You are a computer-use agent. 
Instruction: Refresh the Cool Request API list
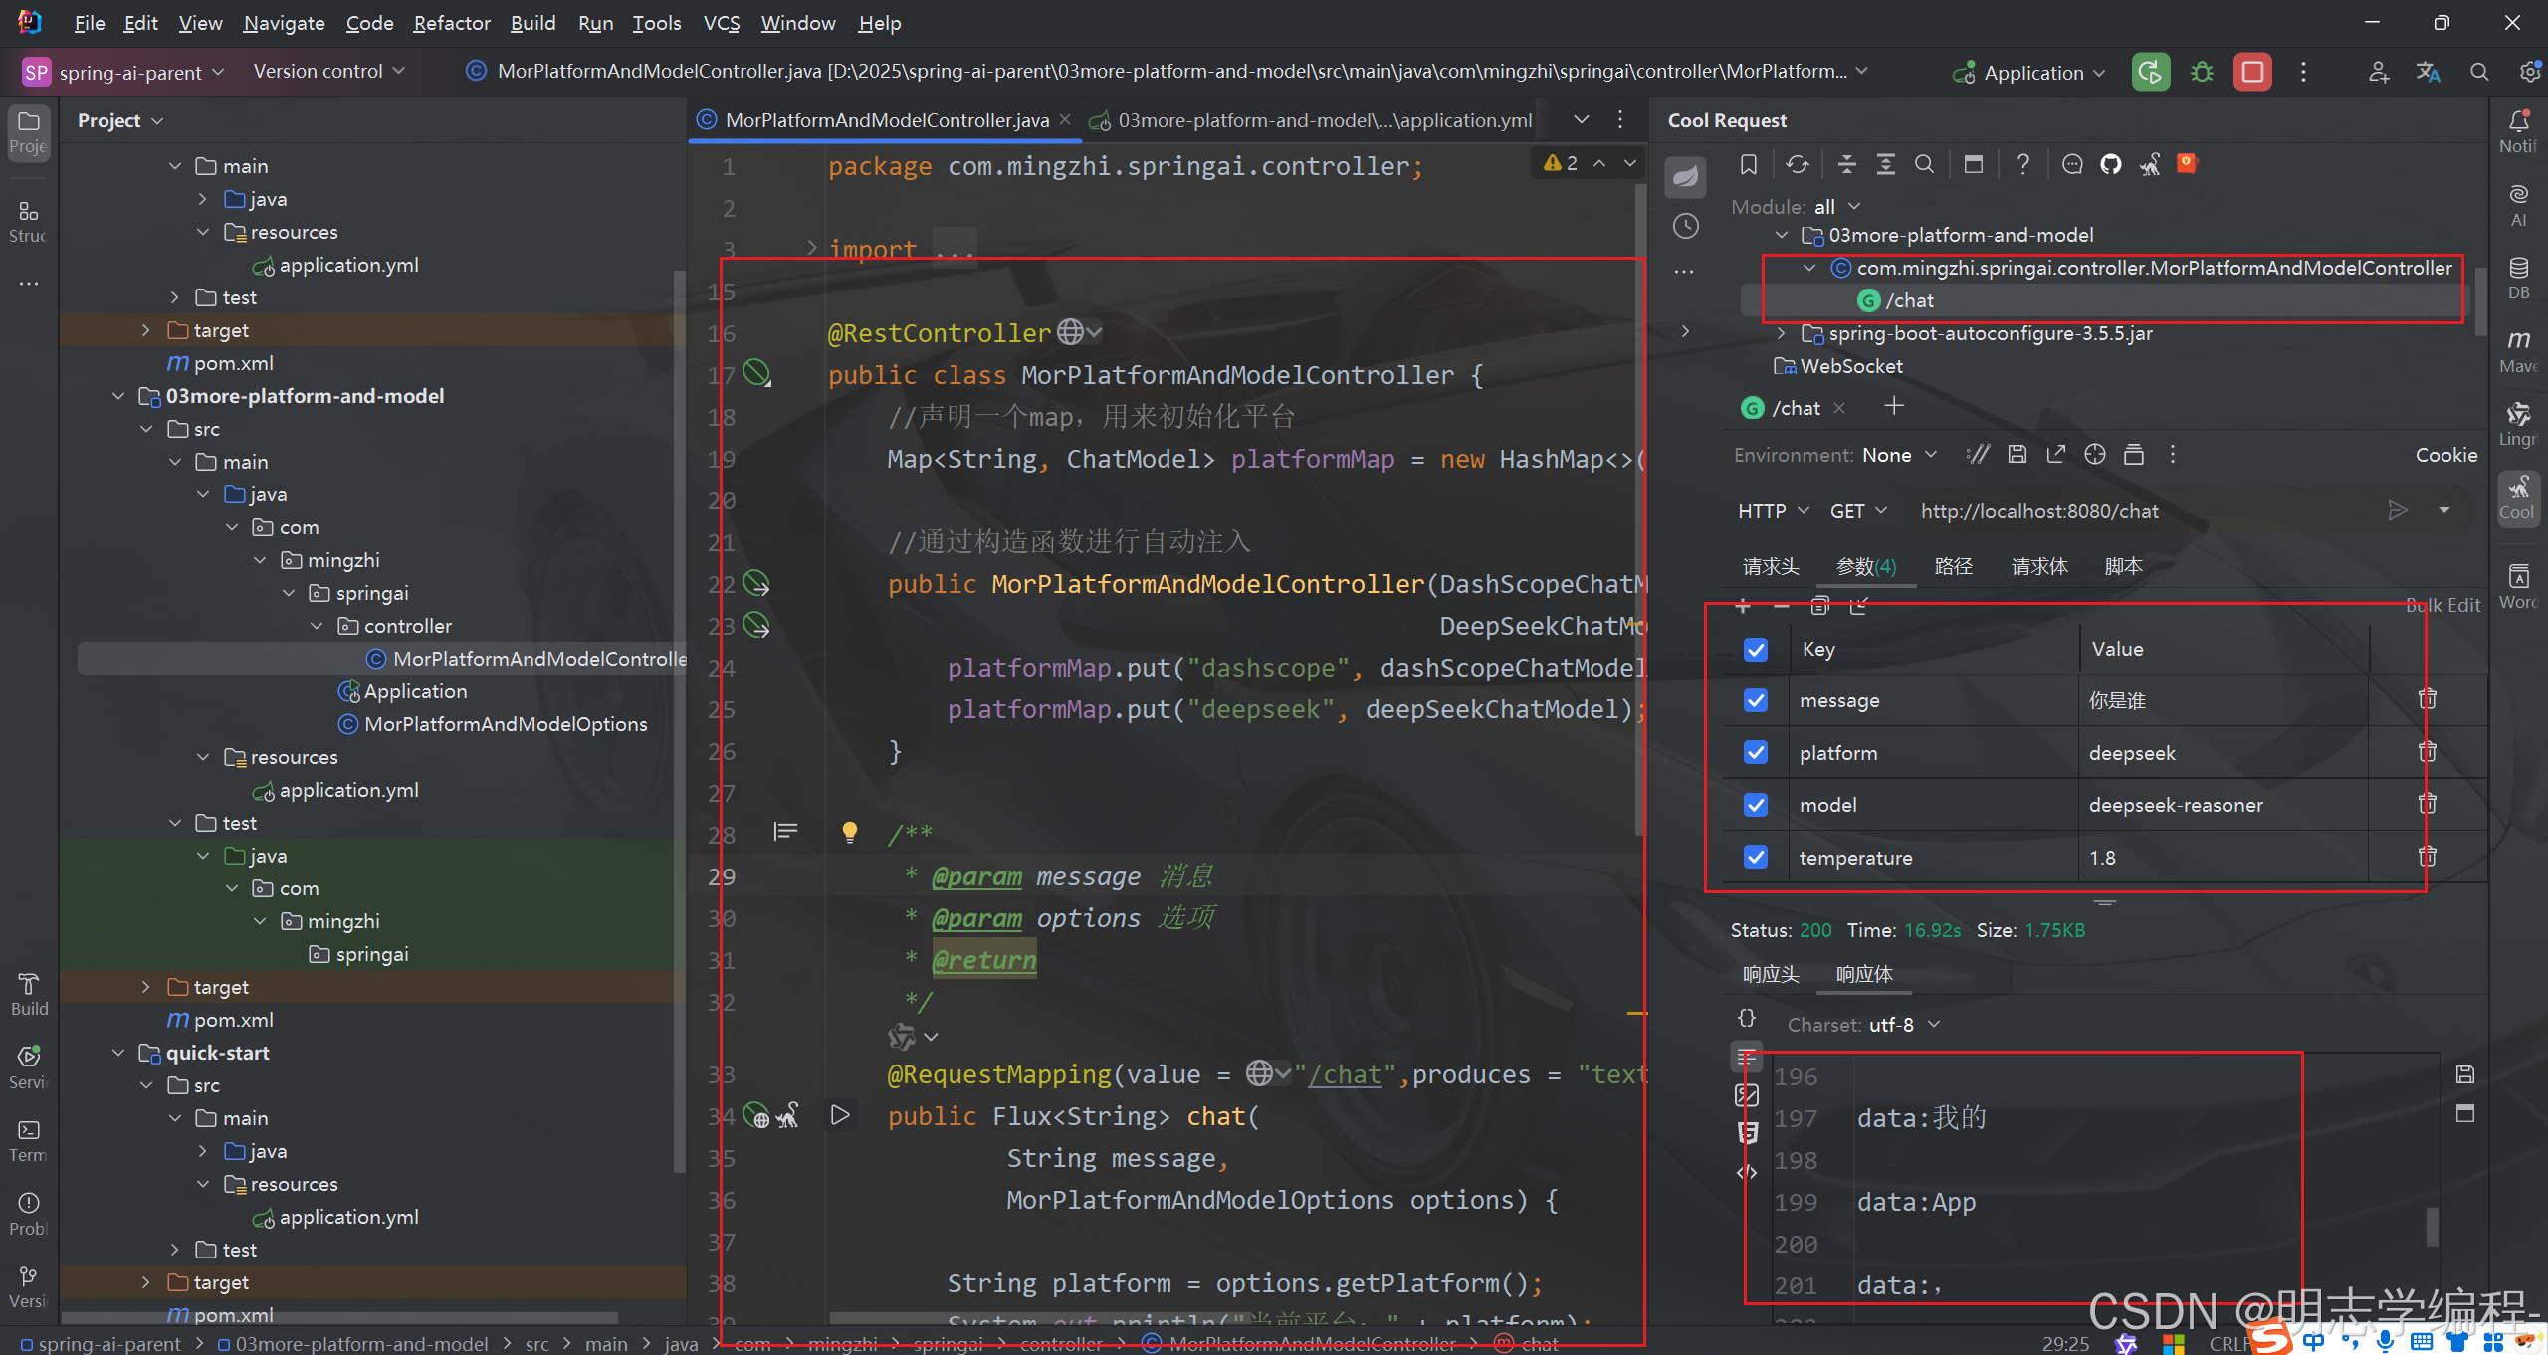[1797, 164]
